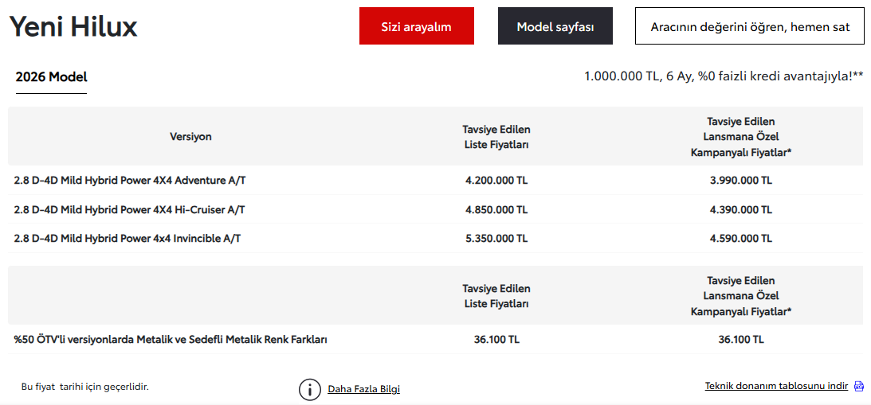This screenshot has height=405, width=871.
Task: Click the 36.100 TL list price value
Action: (x=496, y=340)
